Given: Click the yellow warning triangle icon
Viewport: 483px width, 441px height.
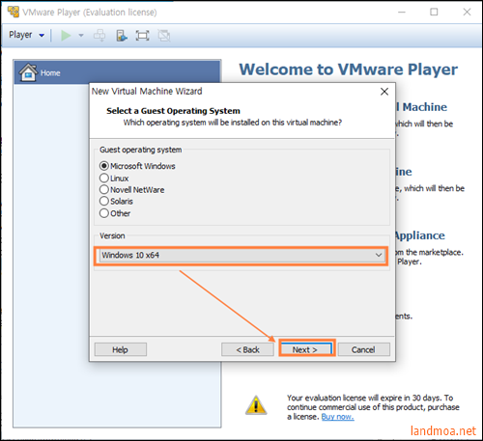Looking at the screenshot, I should (x=256, y=405).
